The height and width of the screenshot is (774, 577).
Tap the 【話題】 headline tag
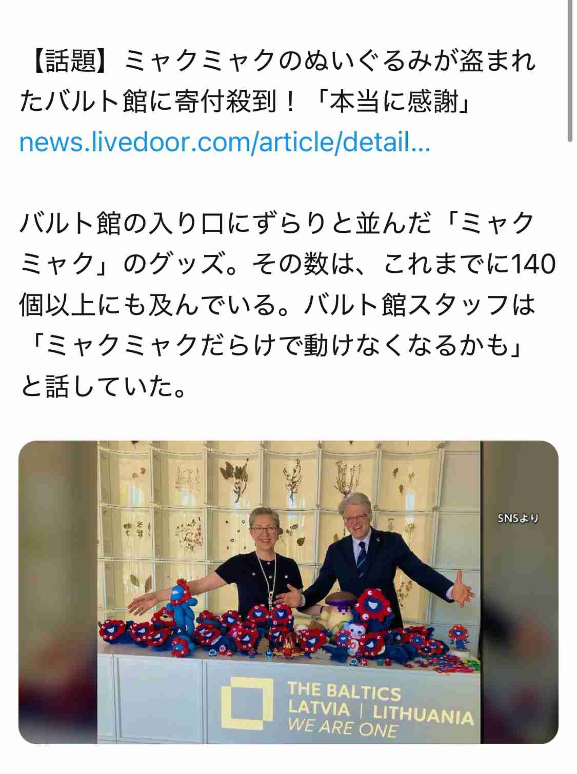click(x=69, y=61)
